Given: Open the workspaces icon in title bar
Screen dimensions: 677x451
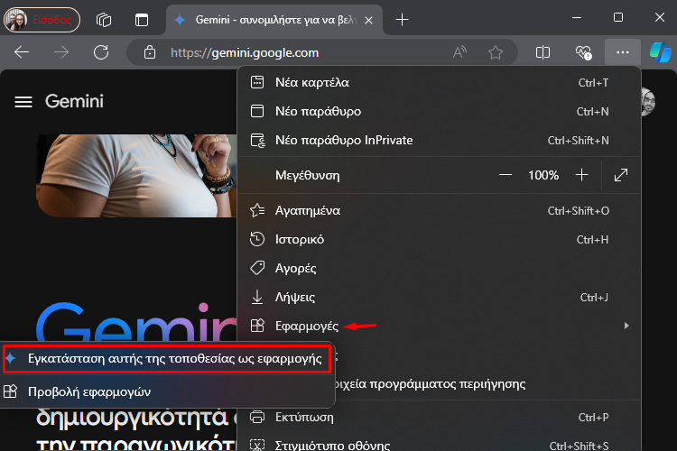Looking at the screenshot, I should tap(104, 20).
